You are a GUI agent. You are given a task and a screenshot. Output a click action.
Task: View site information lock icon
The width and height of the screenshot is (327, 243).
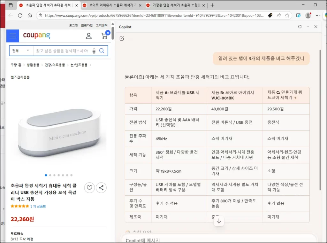41,15
